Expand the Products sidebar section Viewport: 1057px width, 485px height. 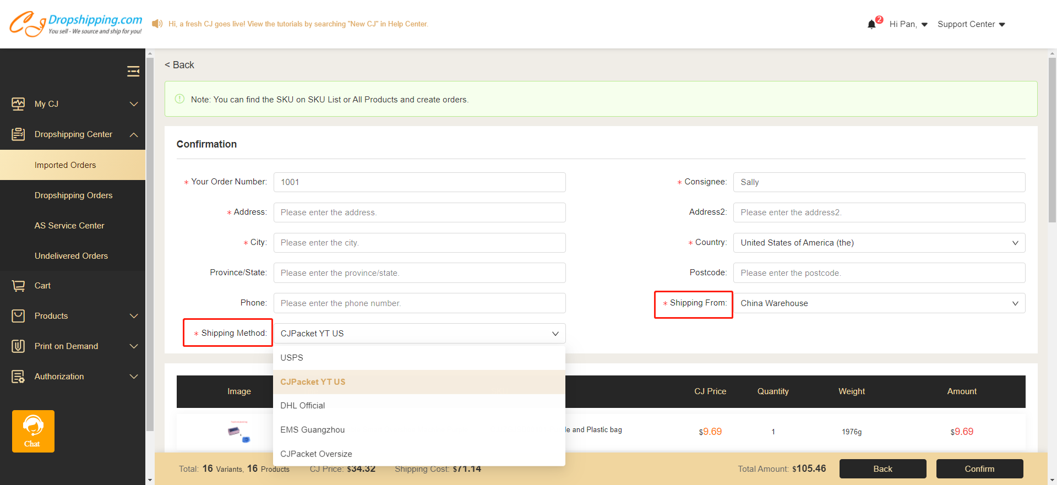(x=133, y=316)
